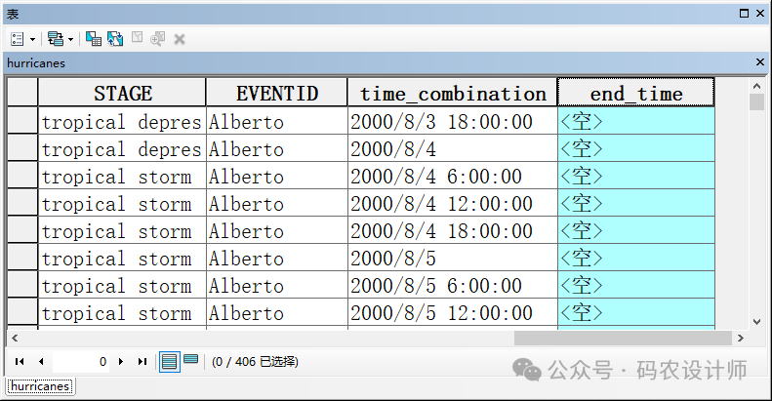Toggle Show selected records view
Viewport: 772px width, 401px height.
pyautogui.click(x=190, y=360)
